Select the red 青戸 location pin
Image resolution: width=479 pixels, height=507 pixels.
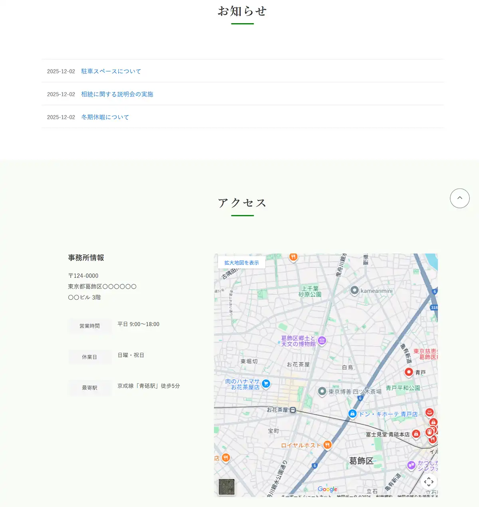[x=408, y=372]
